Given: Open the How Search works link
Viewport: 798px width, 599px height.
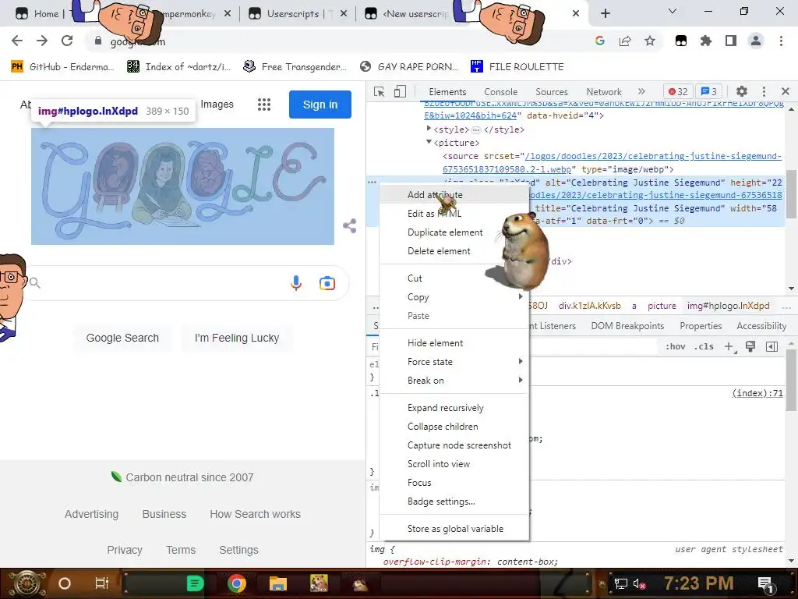Looking at the screenshot, I should [x=255, y=514].
